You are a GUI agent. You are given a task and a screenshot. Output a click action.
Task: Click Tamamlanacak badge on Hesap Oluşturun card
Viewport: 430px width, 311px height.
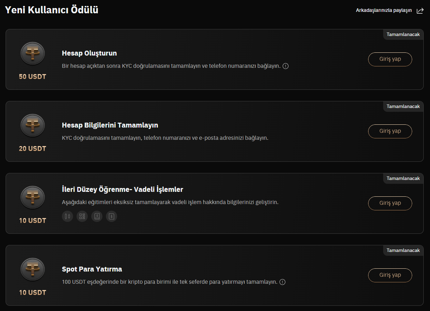[403, 35]
